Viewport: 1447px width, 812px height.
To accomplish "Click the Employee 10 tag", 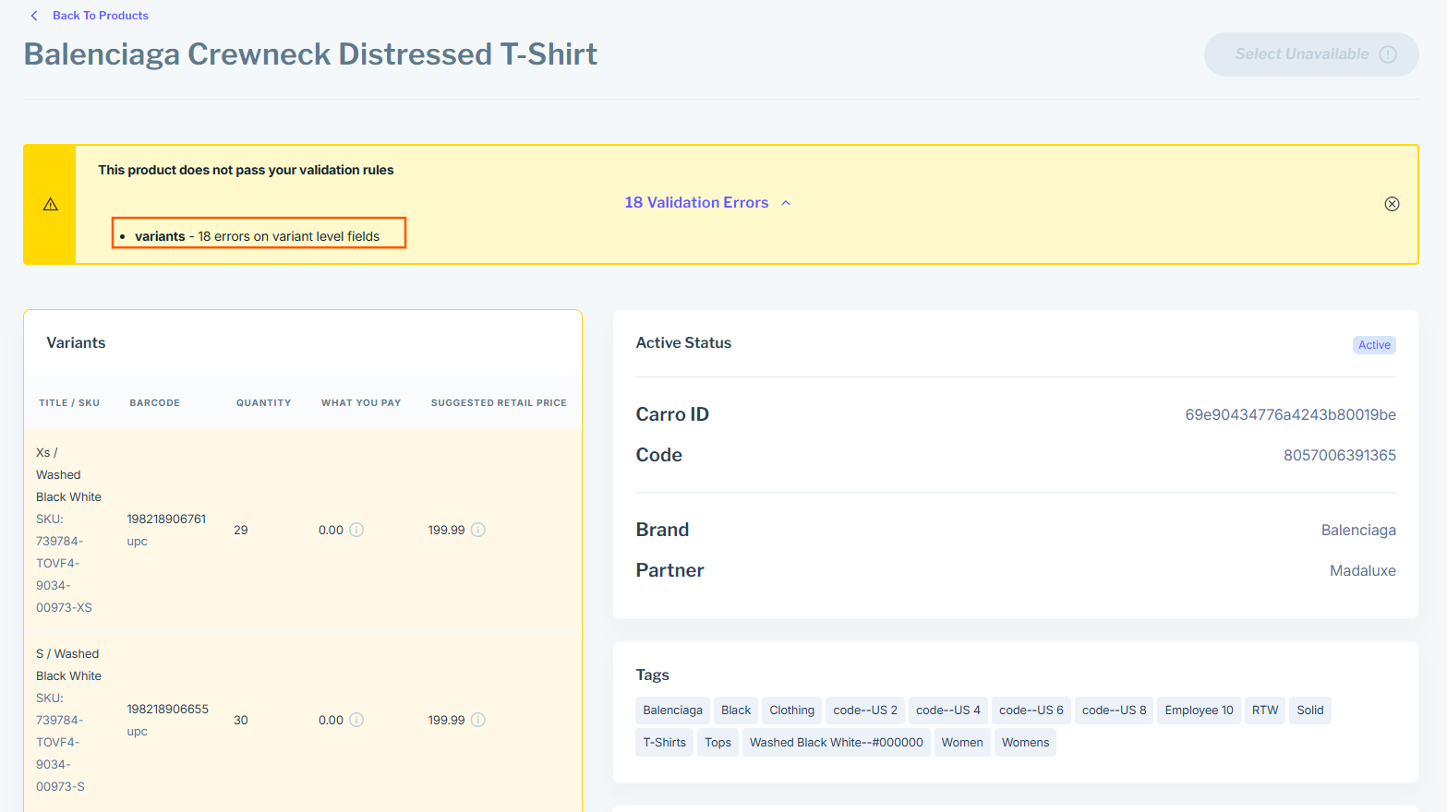I will coord(1199,710).
